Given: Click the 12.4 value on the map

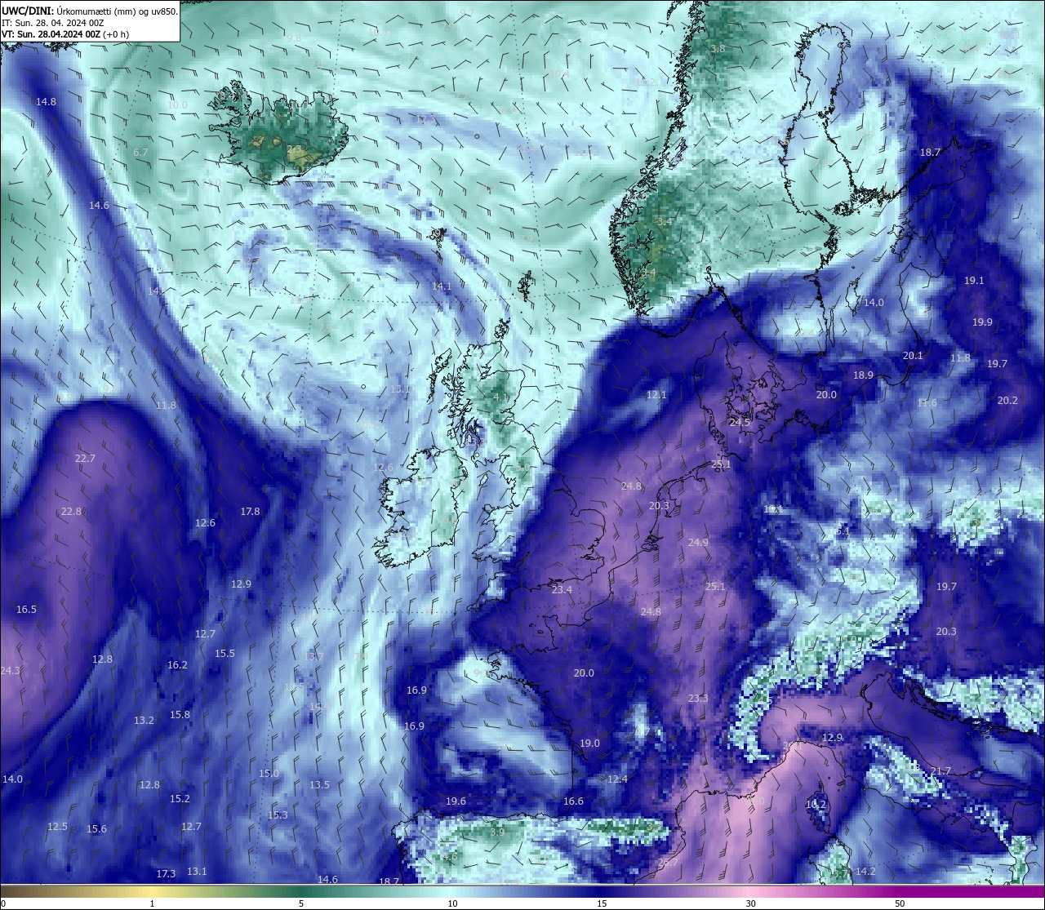Looking at the screenshot, I should tap(617, 779).
